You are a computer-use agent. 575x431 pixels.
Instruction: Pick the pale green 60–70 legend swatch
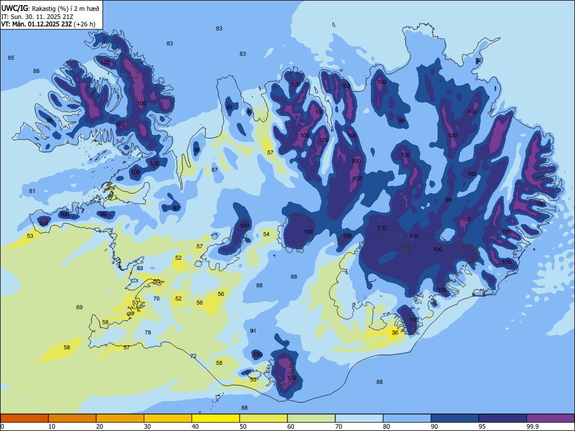(311, 418)
